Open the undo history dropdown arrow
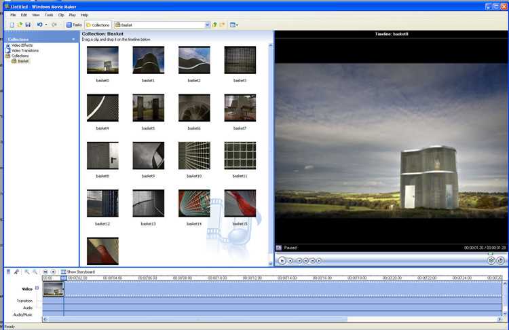 46,24
